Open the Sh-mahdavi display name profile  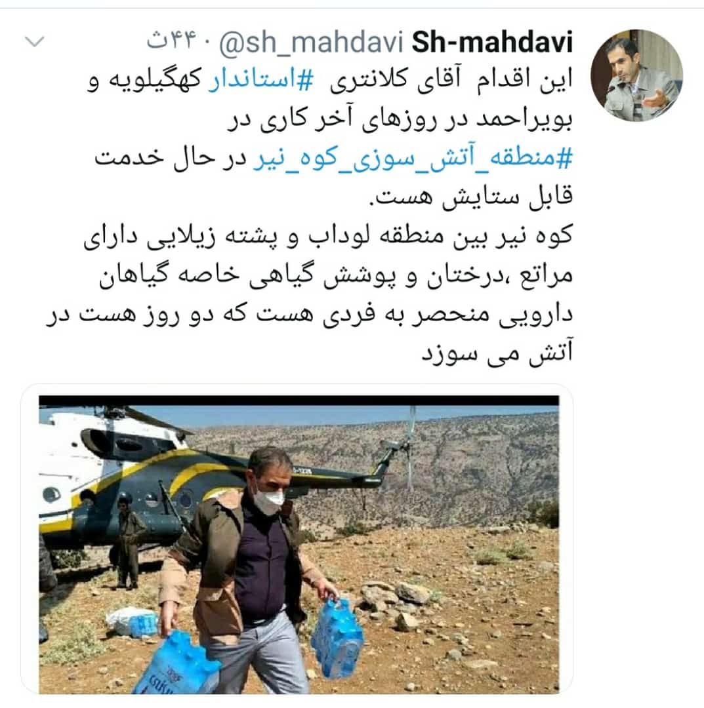click(492, 42)
